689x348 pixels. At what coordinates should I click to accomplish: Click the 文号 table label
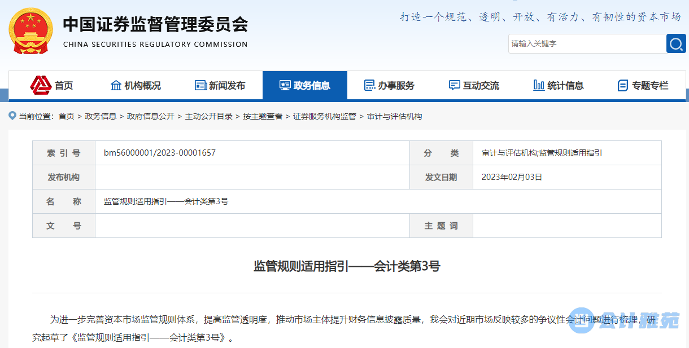click(x=64, y=226)
